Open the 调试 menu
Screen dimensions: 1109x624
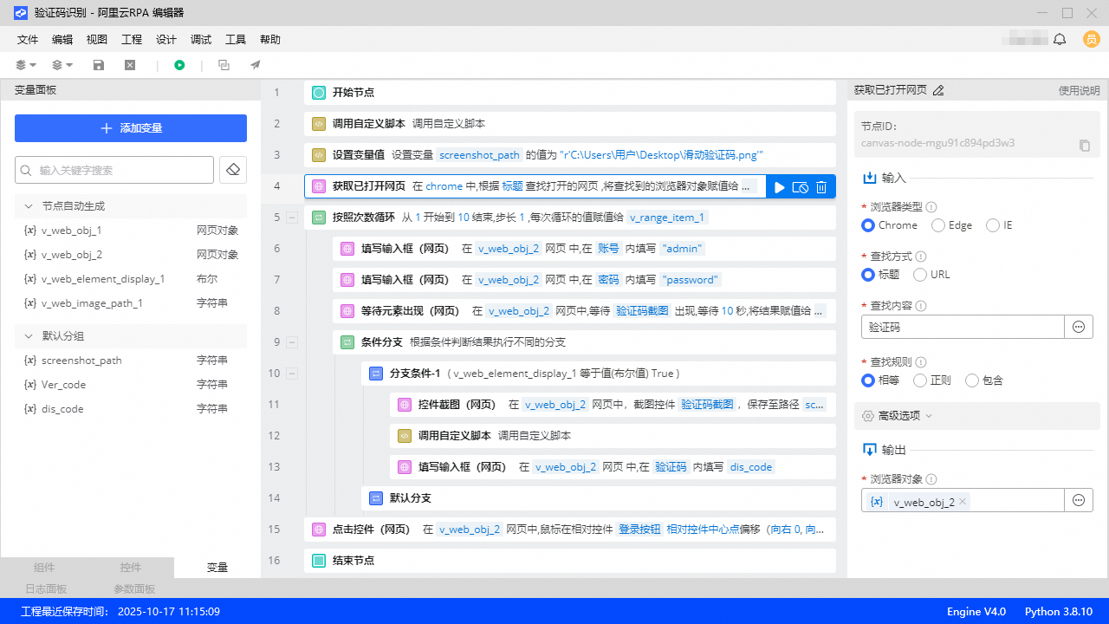201,40
